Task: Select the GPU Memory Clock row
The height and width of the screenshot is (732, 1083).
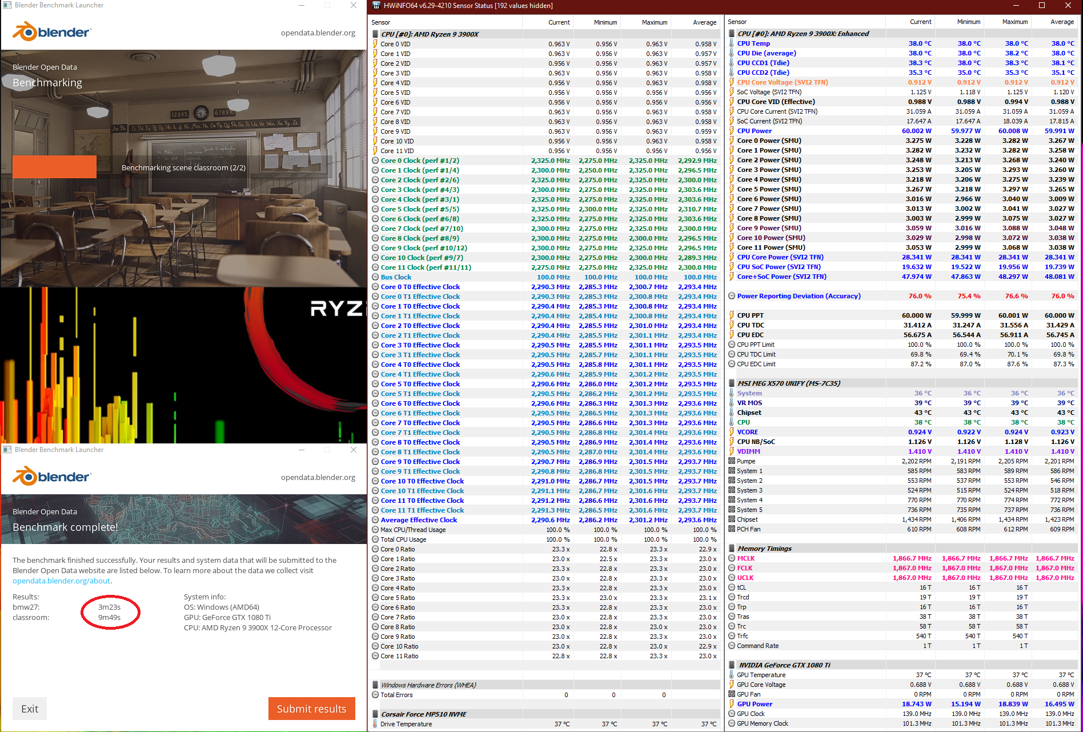Action: click(903, 723)
